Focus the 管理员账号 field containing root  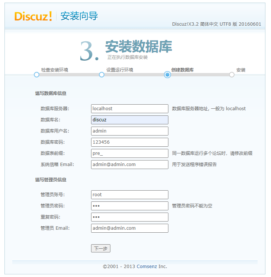pyautogui.click(x=130, y=195)
